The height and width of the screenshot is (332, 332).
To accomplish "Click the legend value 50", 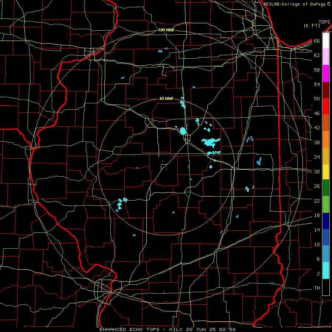I will pyautogui.click(x=317, y=99).
